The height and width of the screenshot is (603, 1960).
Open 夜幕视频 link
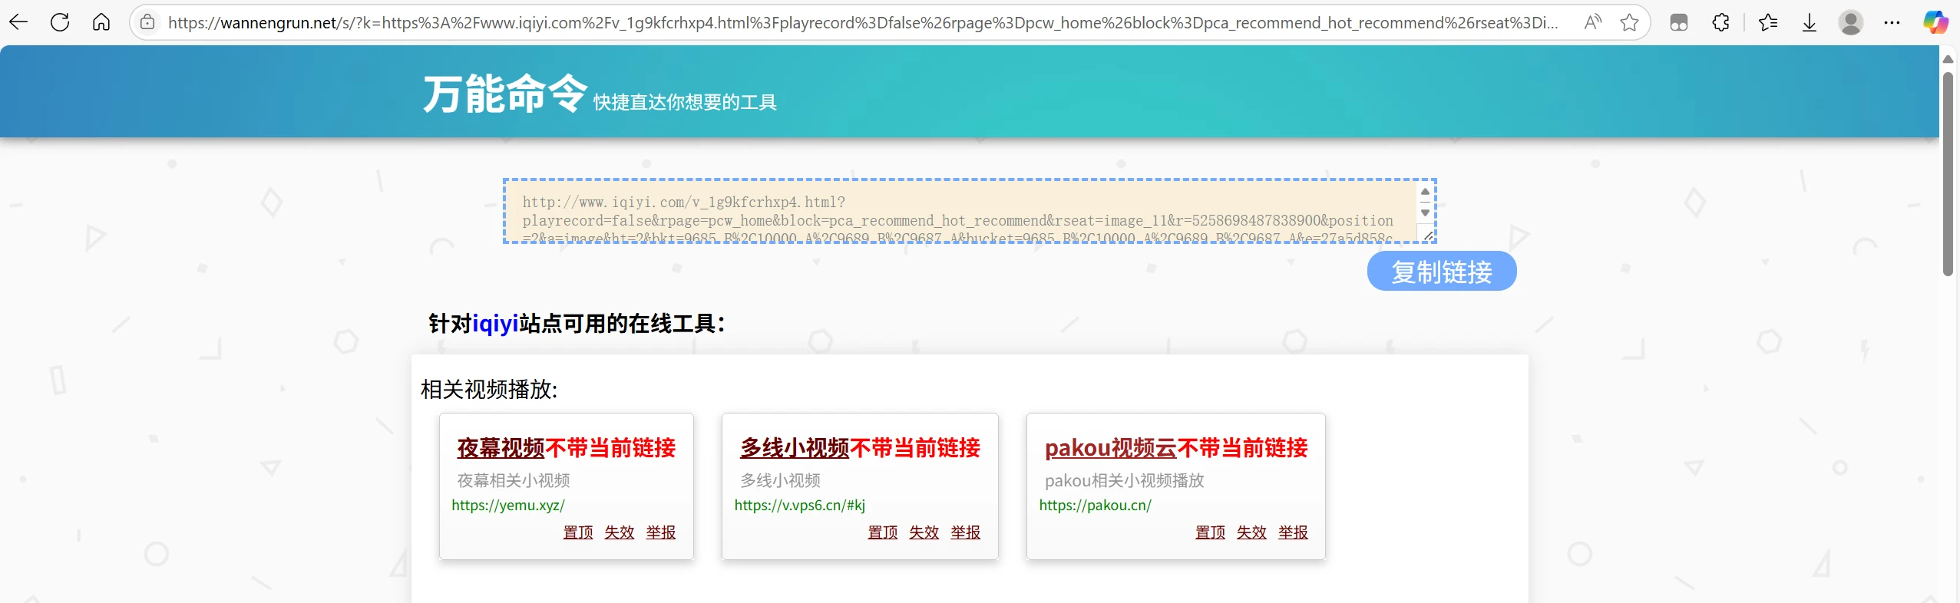point(501,448)
